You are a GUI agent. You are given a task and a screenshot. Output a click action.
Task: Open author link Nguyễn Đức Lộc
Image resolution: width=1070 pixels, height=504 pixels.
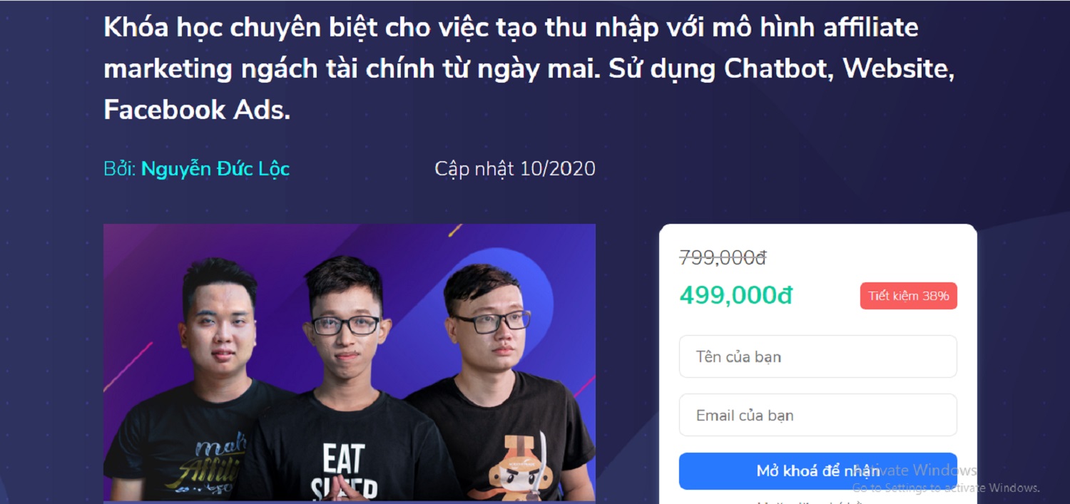215,169
